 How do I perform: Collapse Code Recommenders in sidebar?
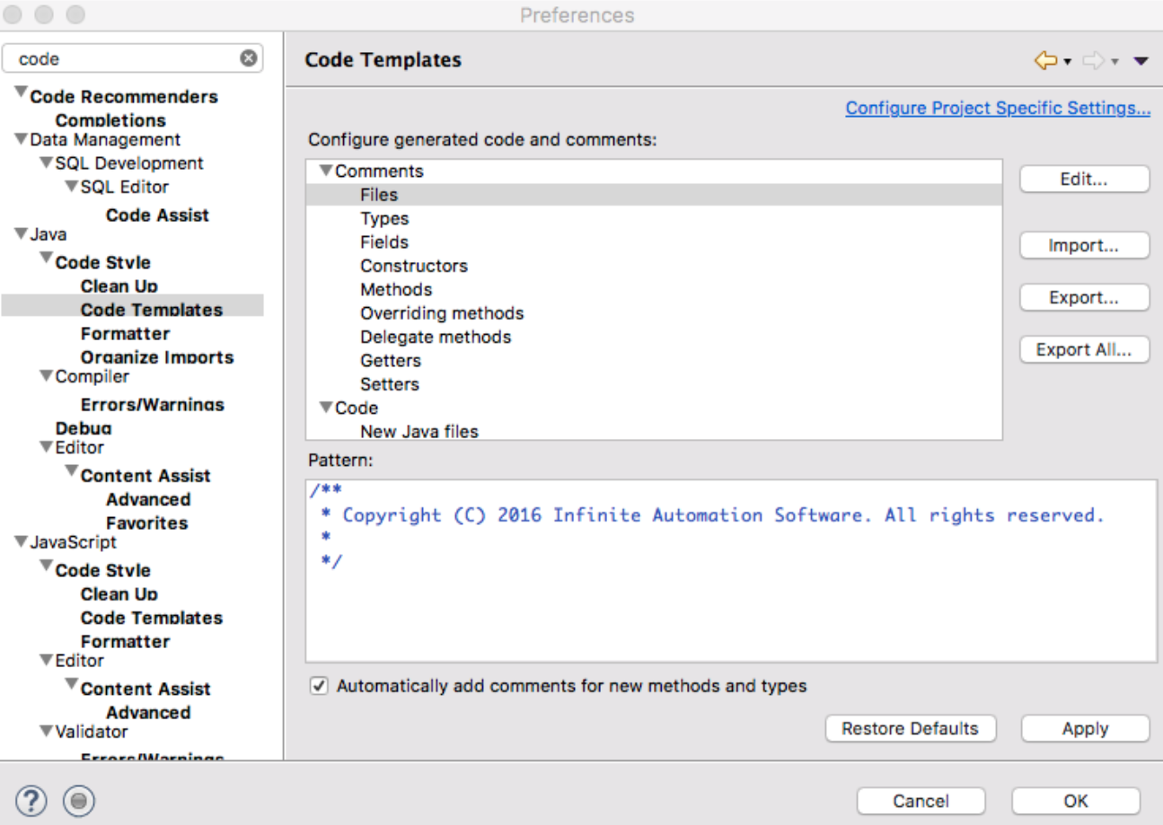(x=21, y=92)
